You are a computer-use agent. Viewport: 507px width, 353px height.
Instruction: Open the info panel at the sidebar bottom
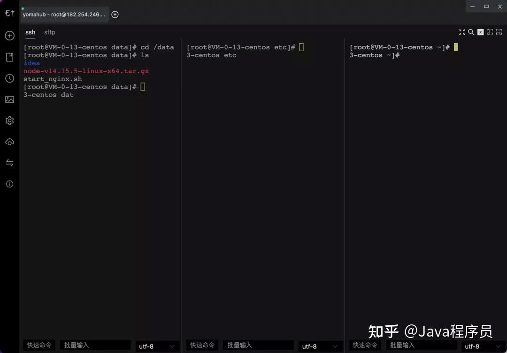click(x=9, y=184)
